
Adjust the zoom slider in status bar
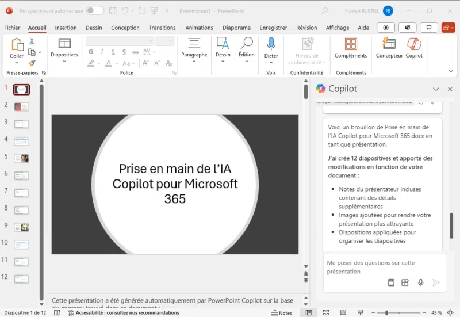pos(386,313)
